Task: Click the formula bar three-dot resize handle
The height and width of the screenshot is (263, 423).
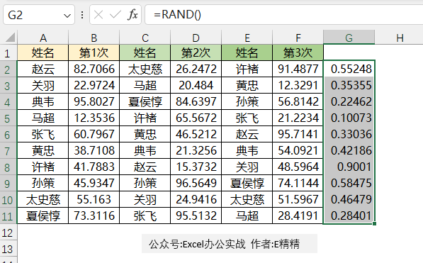Action: tap(82, 15)
